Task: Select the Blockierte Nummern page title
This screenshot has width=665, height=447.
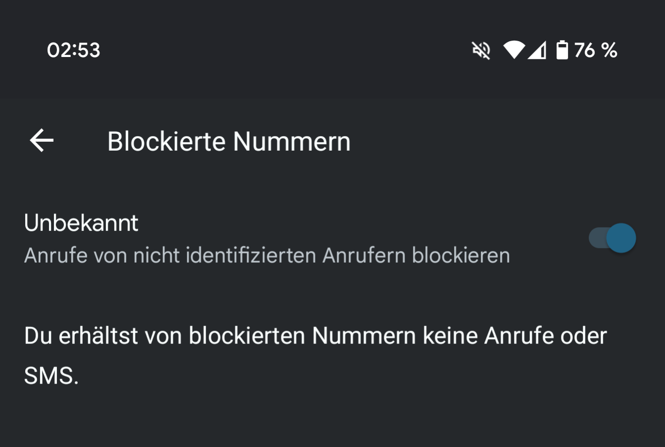Action: pos(229,141)
